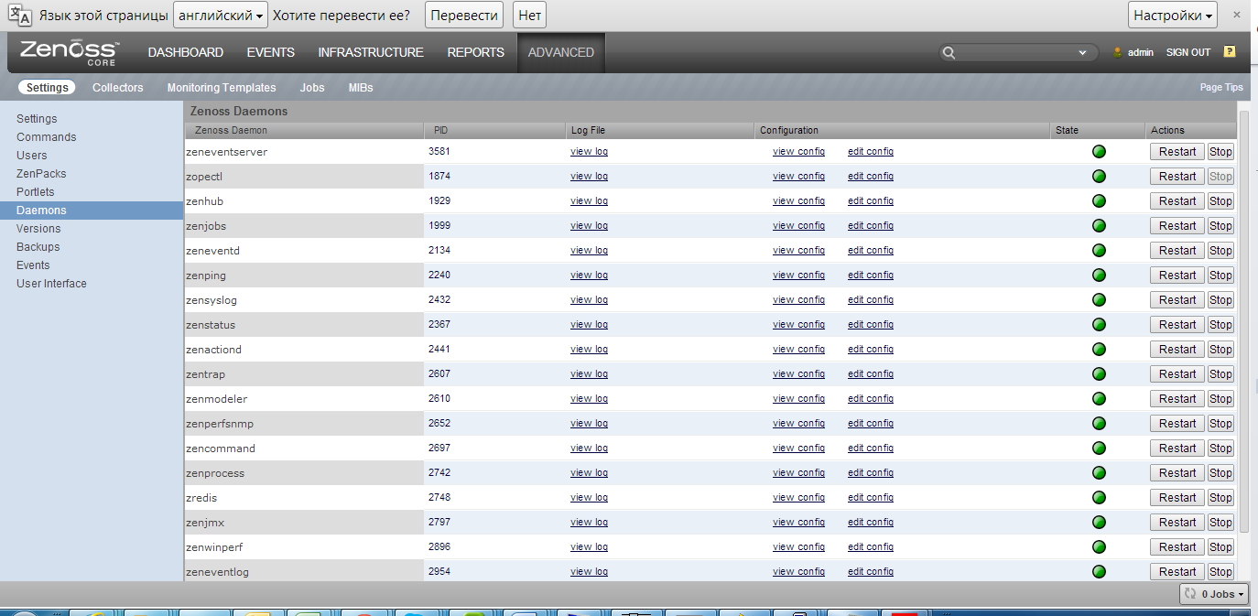Screen dimensions: 1258x616
Task: Open the yellow help icon near Sign Out
Action: [1230, 52]
